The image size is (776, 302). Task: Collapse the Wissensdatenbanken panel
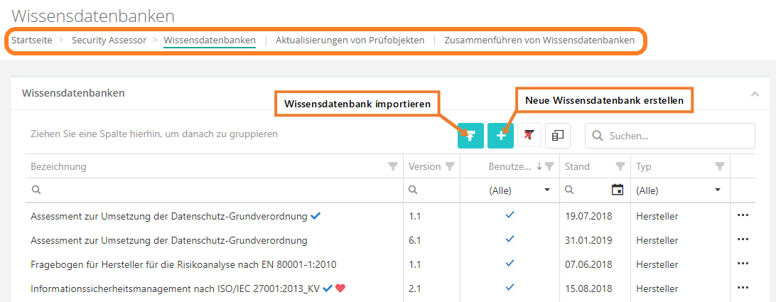pos(755,94)
